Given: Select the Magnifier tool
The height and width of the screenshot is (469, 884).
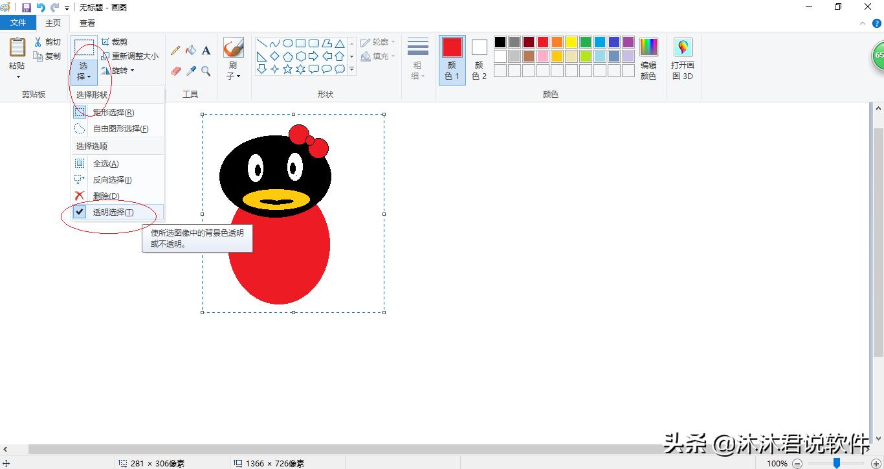Looking at the screenshot, I should pos(206,71).
